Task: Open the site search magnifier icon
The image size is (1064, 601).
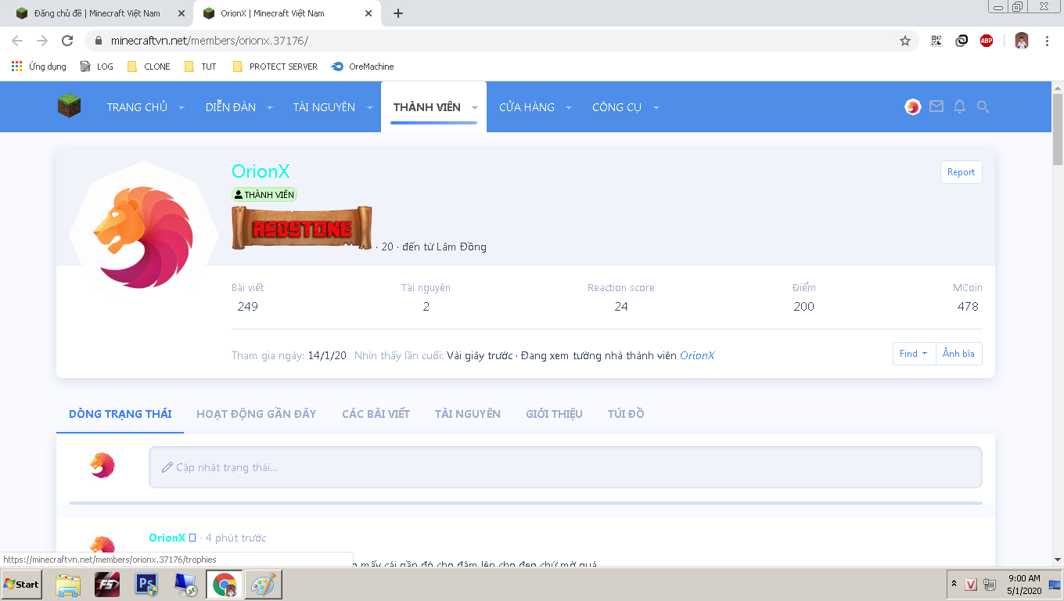Action: point(983,107)
